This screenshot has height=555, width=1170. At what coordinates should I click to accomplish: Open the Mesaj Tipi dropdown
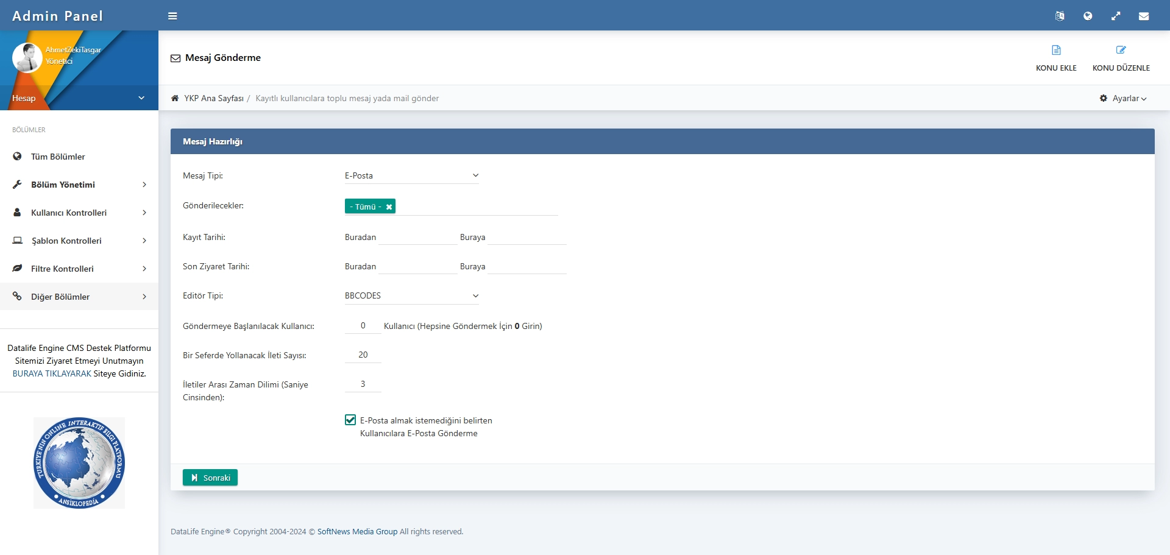click(x=411, y=175)
